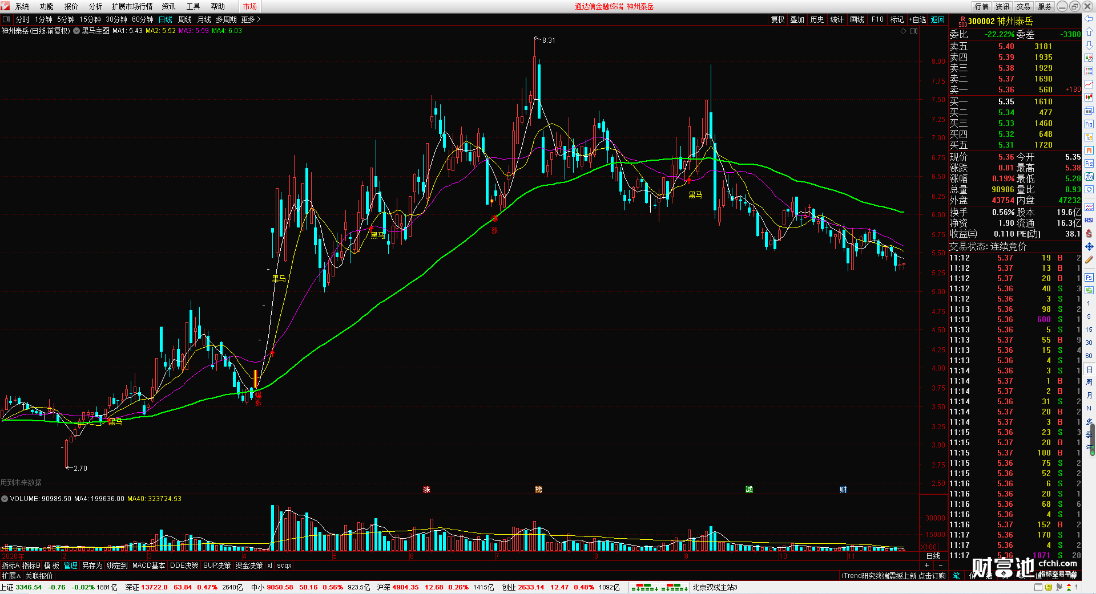Click the blue four-arrow move icon

(1089, 246)
